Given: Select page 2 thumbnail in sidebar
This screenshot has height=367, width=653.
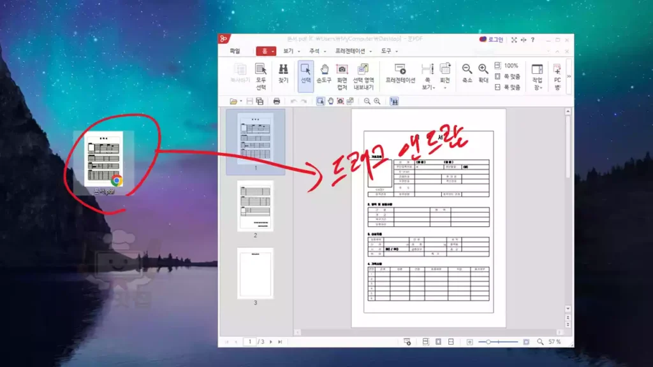Looking at the screenshot, I should pos(255,206).
